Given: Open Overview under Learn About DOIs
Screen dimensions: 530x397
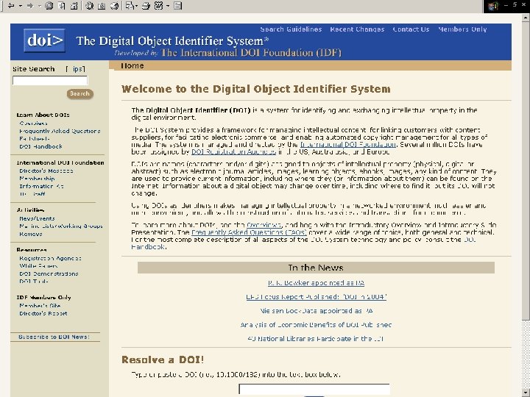Looking at the screenshot, I should tap(33, 124).
